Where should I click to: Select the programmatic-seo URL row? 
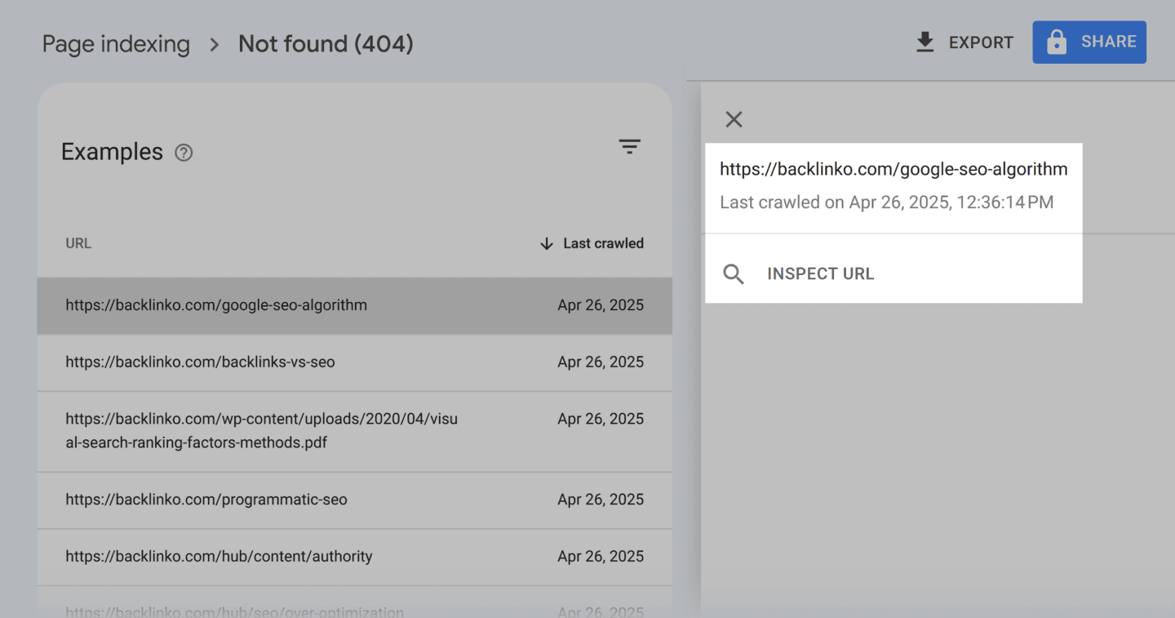pyautogui.click(x=206, y=499)
